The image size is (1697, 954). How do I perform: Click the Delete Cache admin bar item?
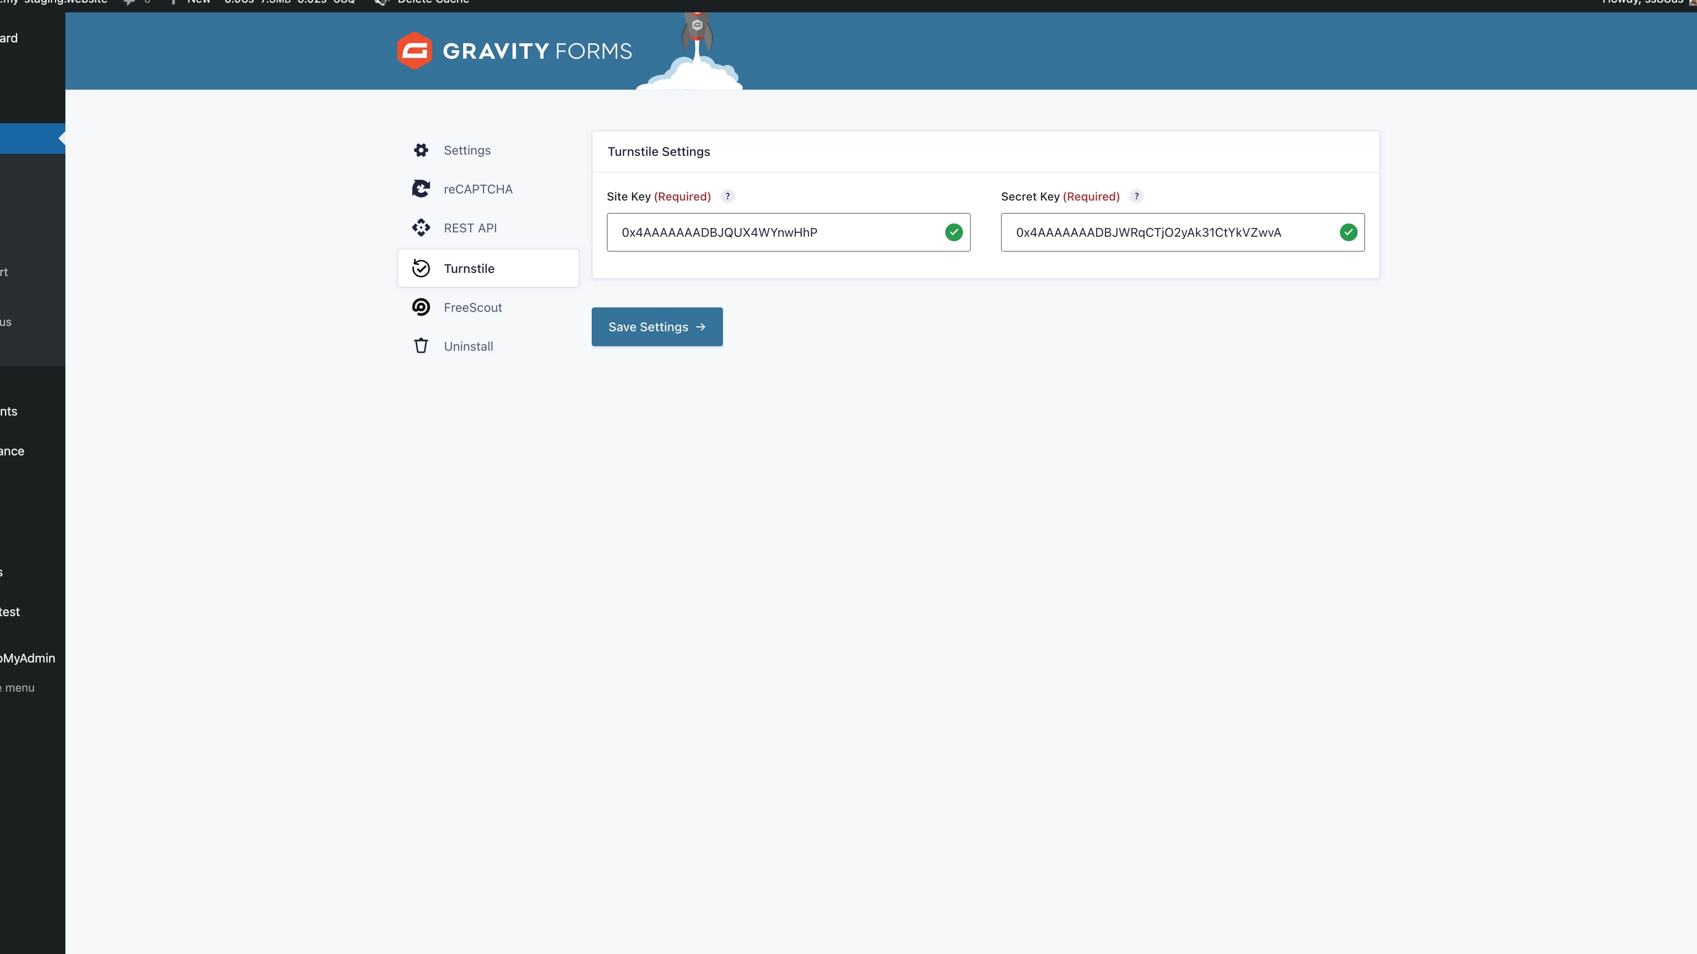pos(423,3)
